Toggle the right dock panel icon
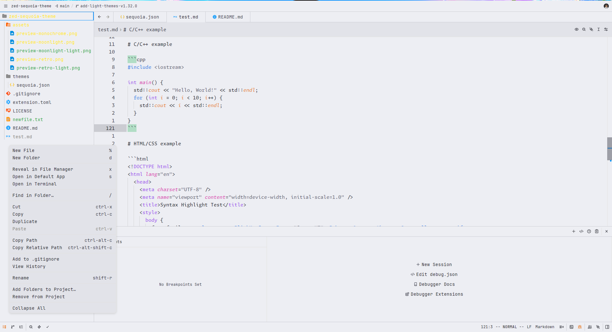This screenshot has width=612, height=332. pos(607,327)
